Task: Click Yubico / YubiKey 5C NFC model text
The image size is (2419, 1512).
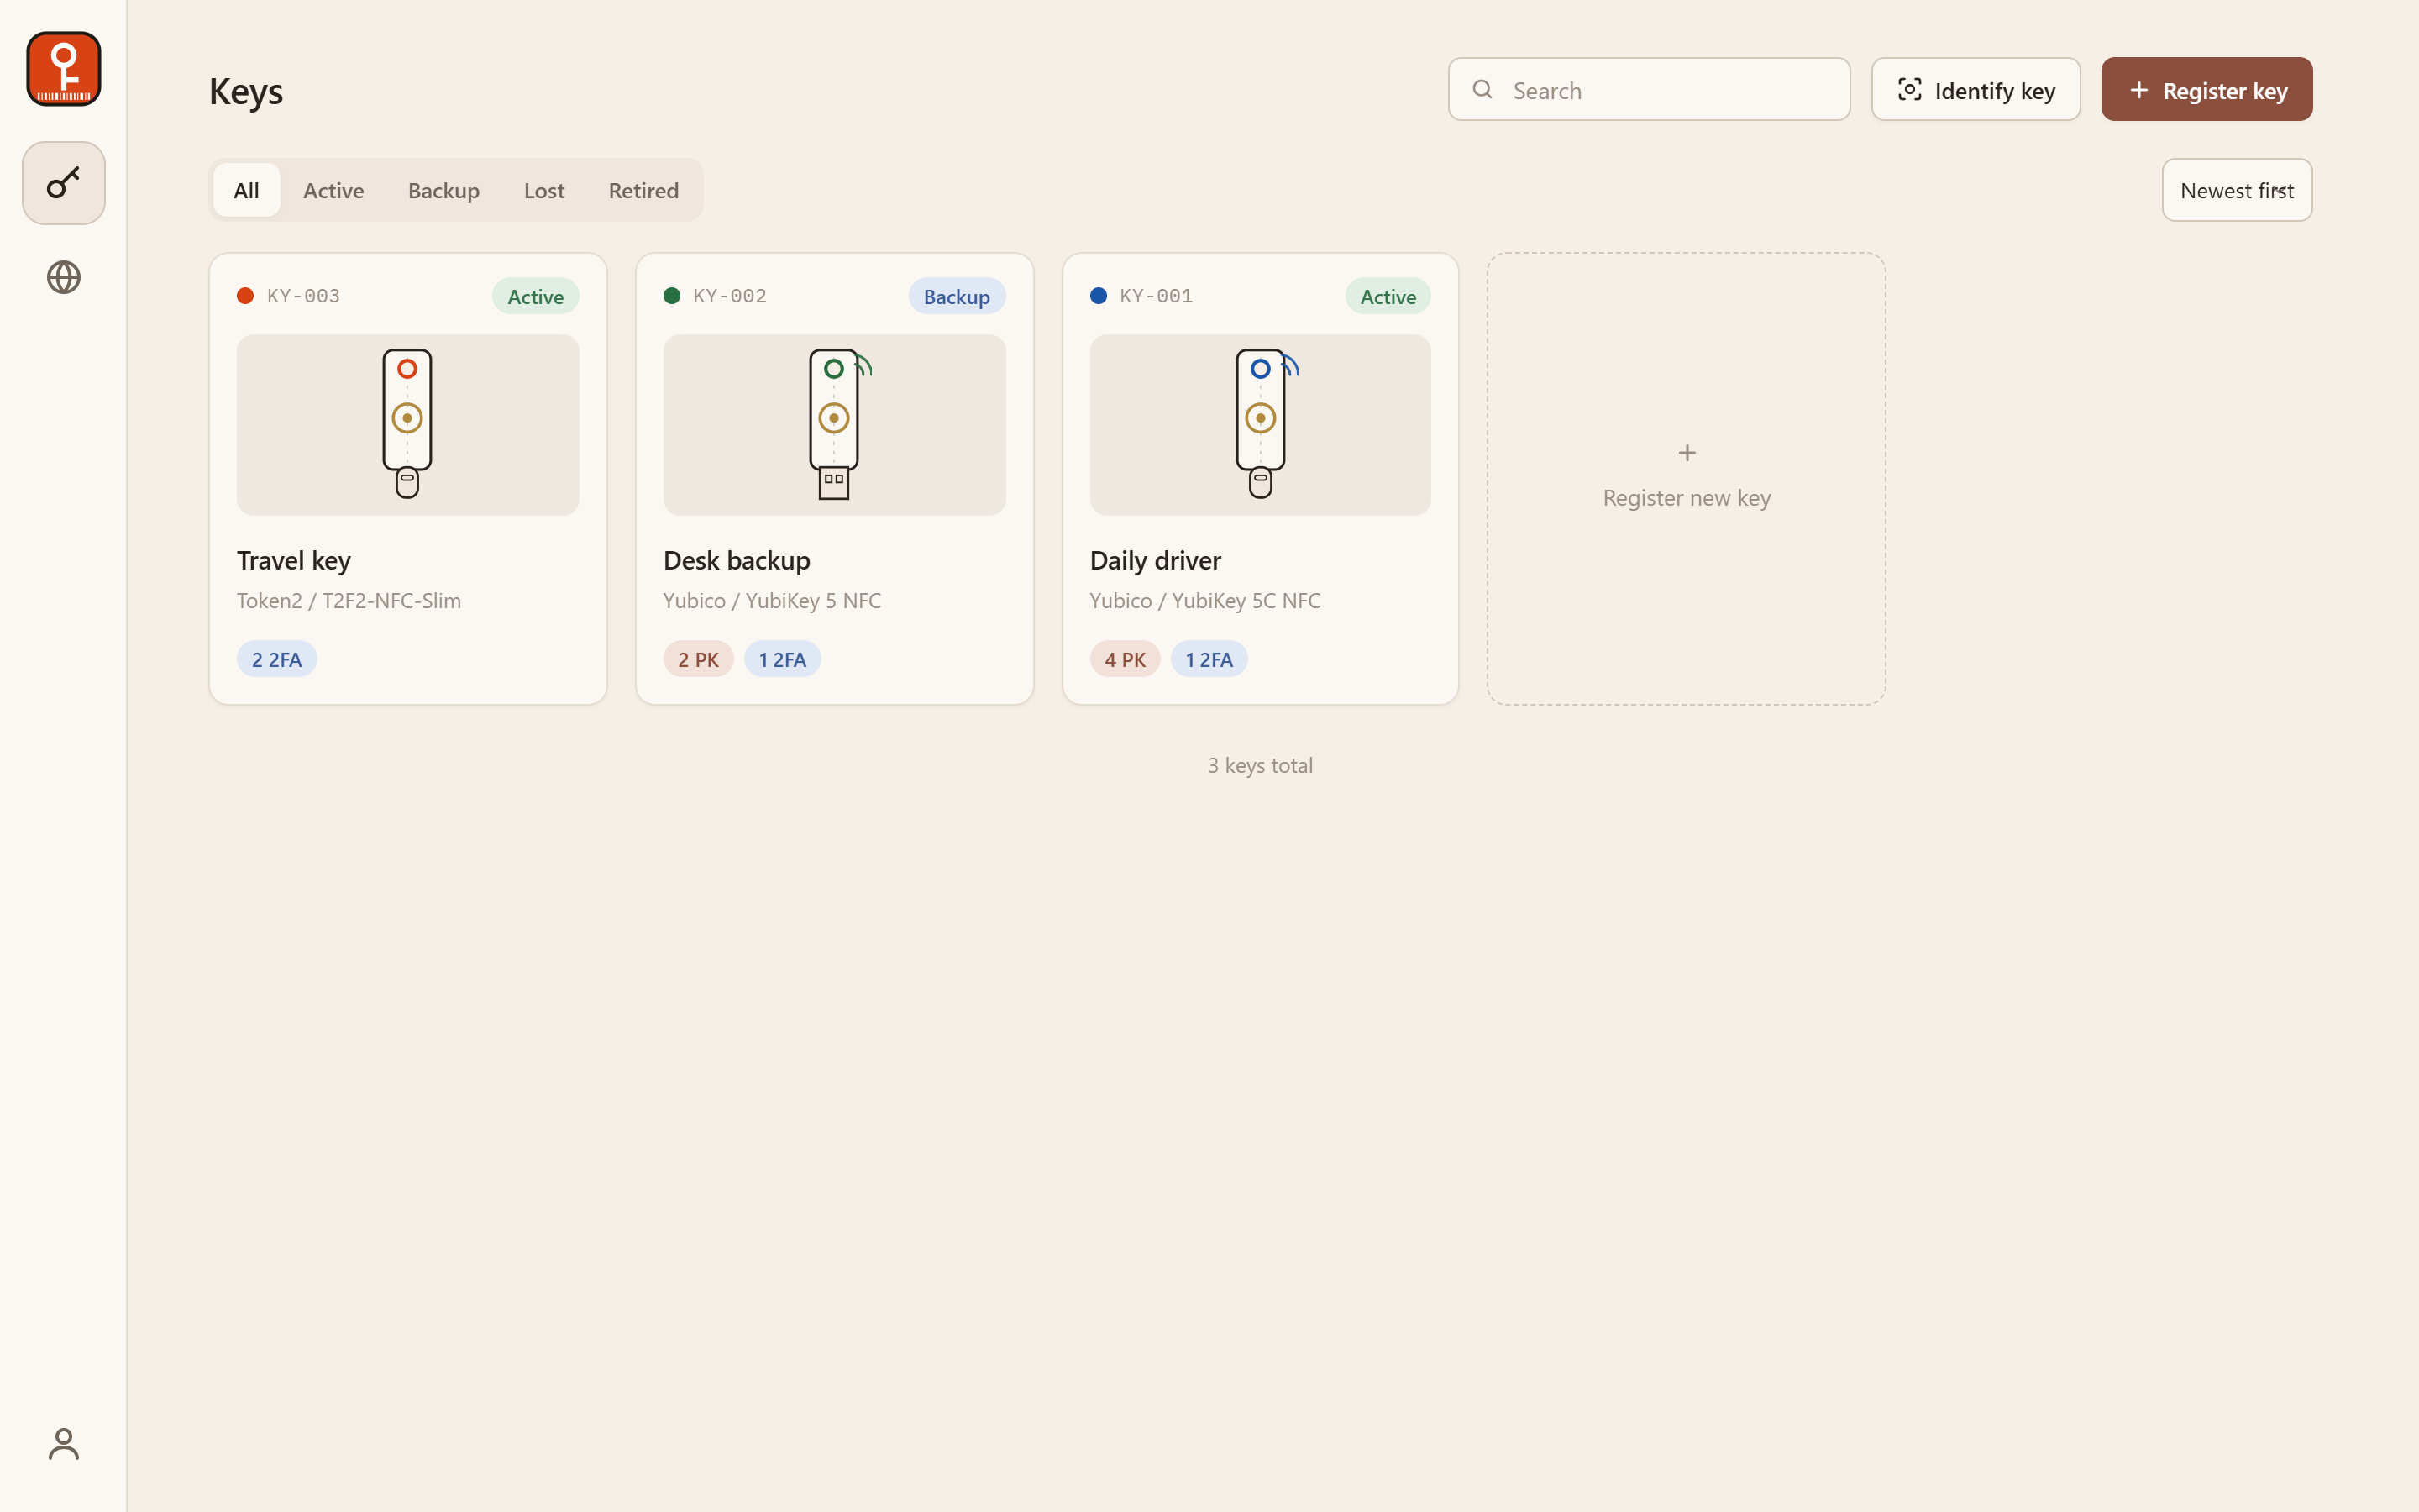Action: pos(1204,601)
